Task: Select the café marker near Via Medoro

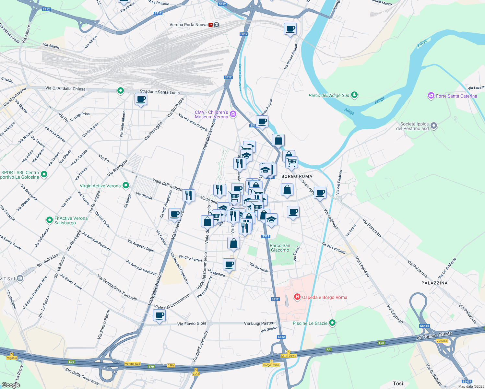Action: tap(229, 265)
